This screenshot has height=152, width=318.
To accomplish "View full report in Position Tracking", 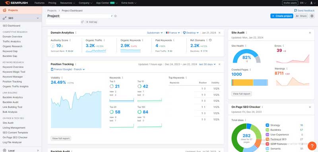I will (x=61, y=139).
